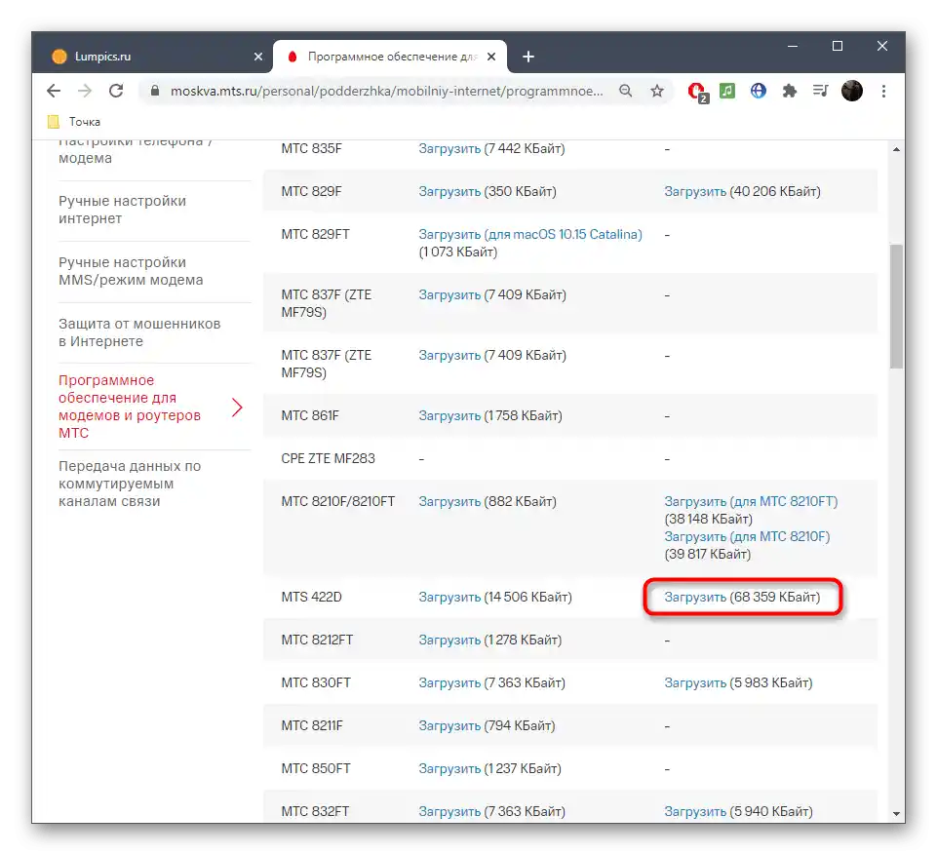Click the lock icon in address bar

pyautogui.click(x=155, y=91)
